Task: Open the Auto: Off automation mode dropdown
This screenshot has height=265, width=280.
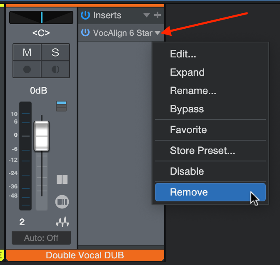Action: point(41,238)
